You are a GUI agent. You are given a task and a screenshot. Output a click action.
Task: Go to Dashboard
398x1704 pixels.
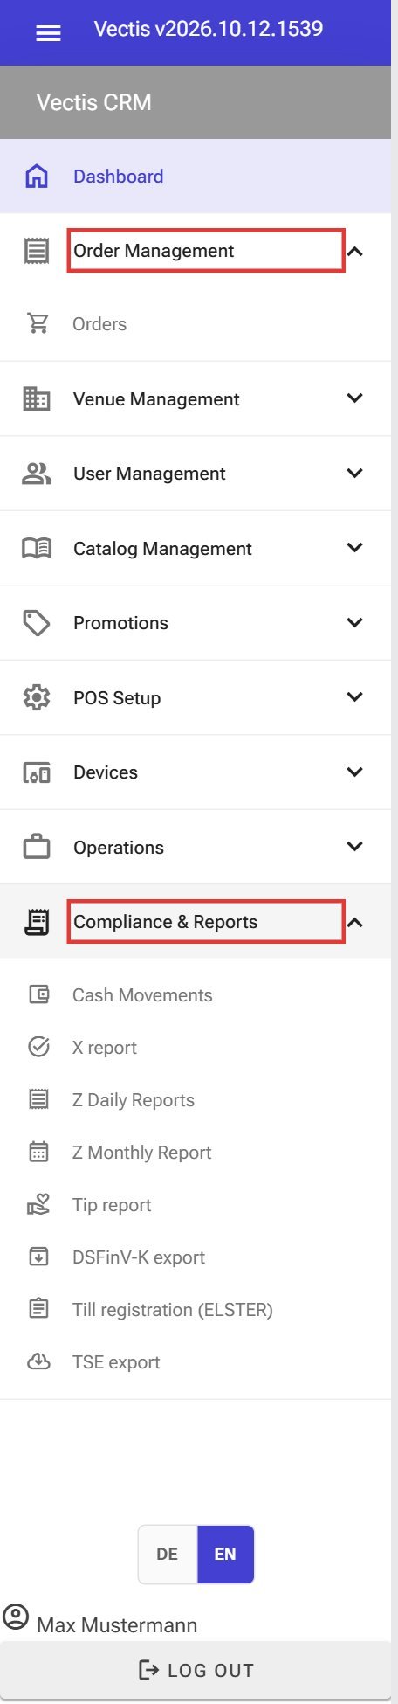click(196, 177)
